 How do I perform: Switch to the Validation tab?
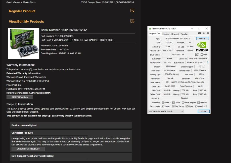(184, 34)
